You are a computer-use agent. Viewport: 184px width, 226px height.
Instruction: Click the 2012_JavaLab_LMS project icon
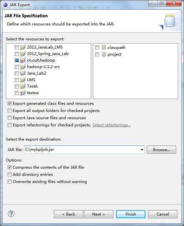click(23, 47)
